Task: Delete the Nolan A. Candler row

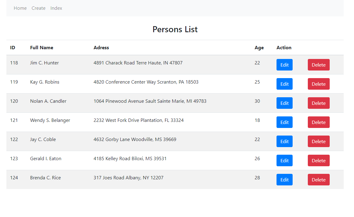Action: coord(318,103)
